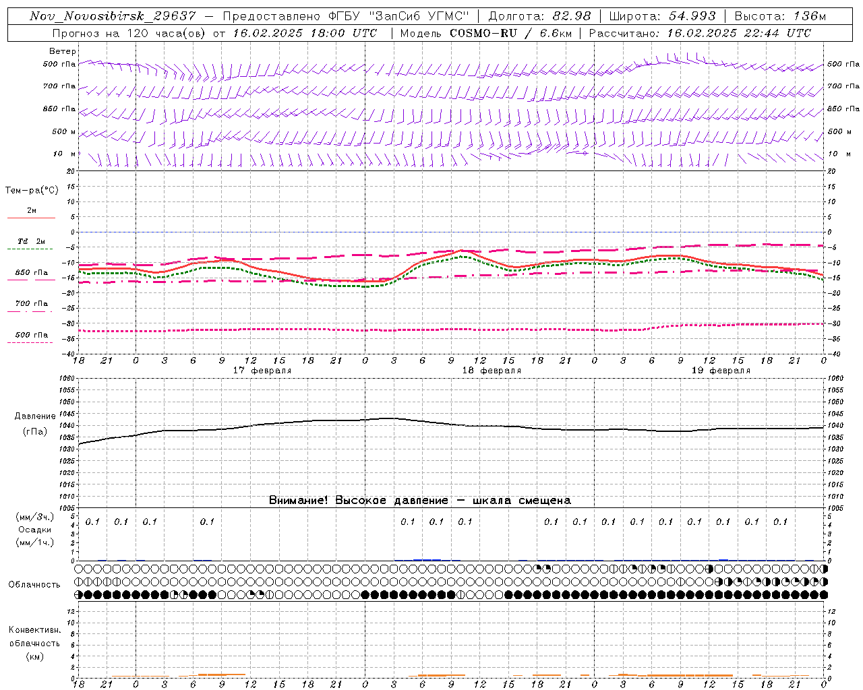Click the Td 2м legend entry
The image size is (863, 690).
(x=32, y=241)
